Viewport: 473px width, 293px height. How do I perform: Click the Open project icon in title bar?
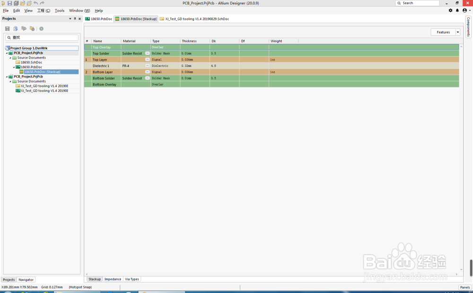(29, 3)
